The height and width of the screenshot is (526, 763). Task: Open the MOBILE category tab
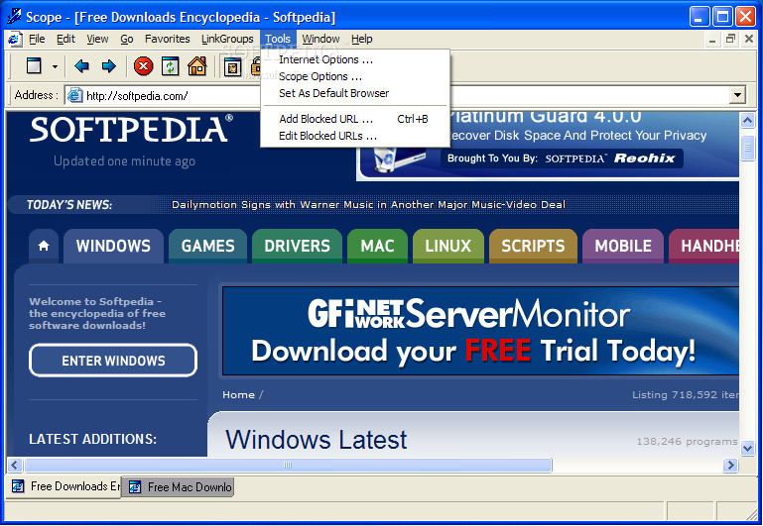click(623, 246)
